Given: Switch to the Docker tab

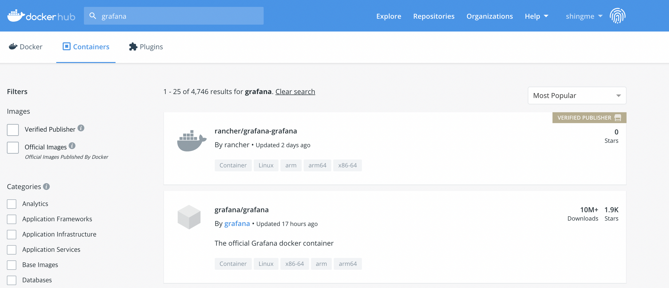Looking at the screenshot, I should tap(26, 47).
